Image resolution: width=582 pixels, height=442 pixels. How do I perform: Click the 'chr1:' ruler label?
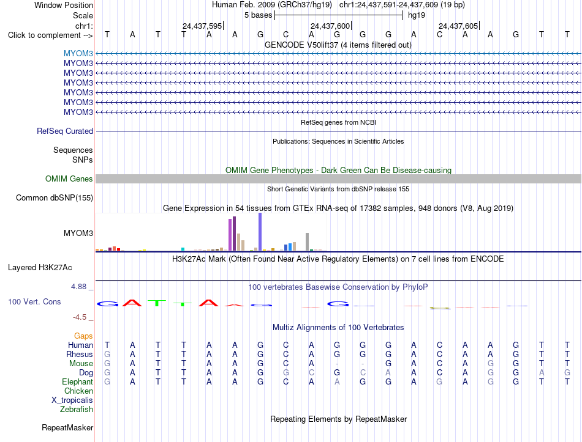84,26
